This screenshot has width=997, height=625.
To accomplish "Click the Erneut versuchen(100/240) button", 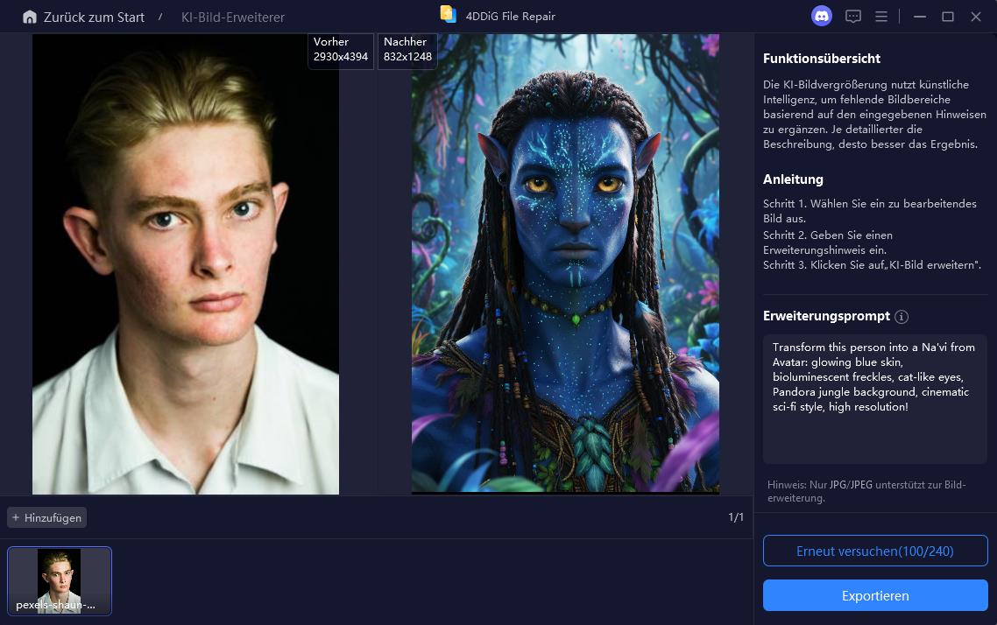I will point(874,551).
